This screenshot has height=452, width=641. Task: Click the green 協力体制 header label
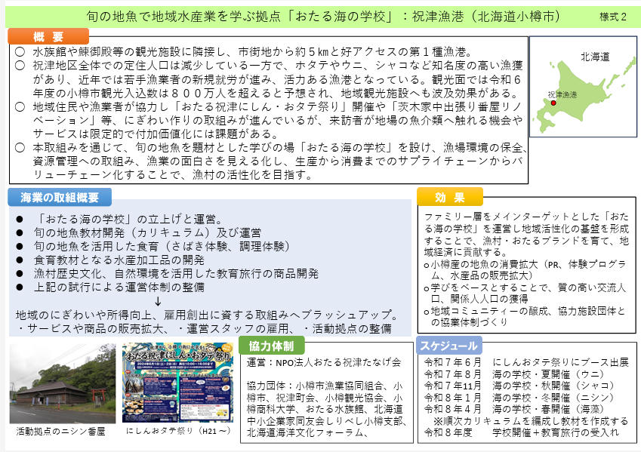(x=271, y=346)
